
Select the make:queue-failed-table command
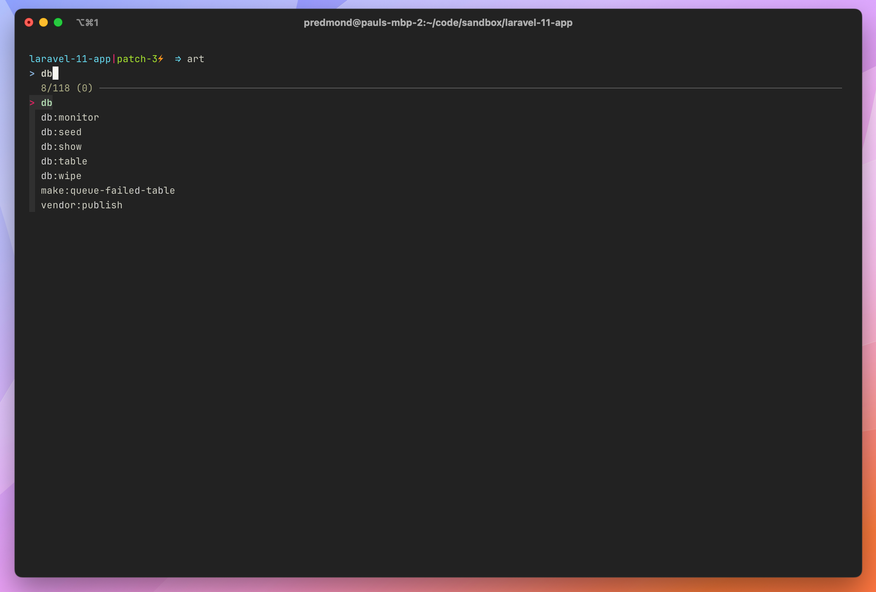point(108,191)
